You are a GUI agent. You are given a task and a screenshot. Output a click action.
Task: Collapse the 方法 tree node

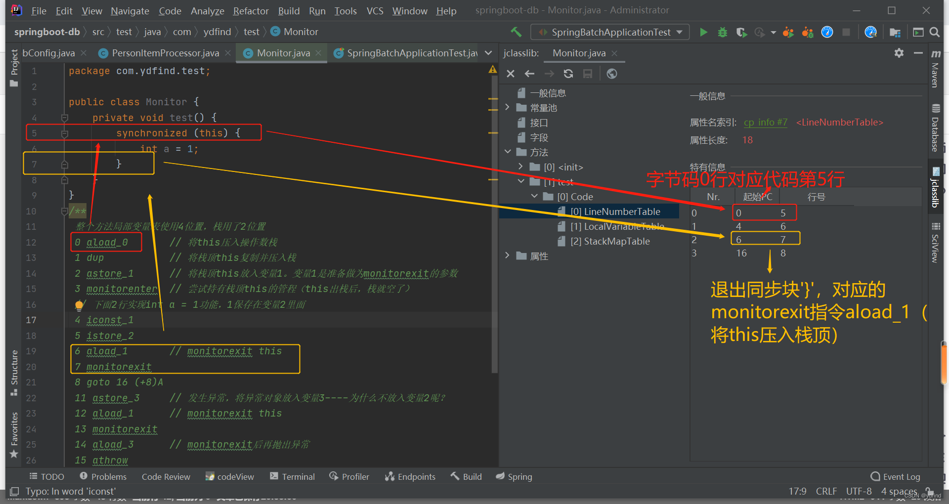507,152
